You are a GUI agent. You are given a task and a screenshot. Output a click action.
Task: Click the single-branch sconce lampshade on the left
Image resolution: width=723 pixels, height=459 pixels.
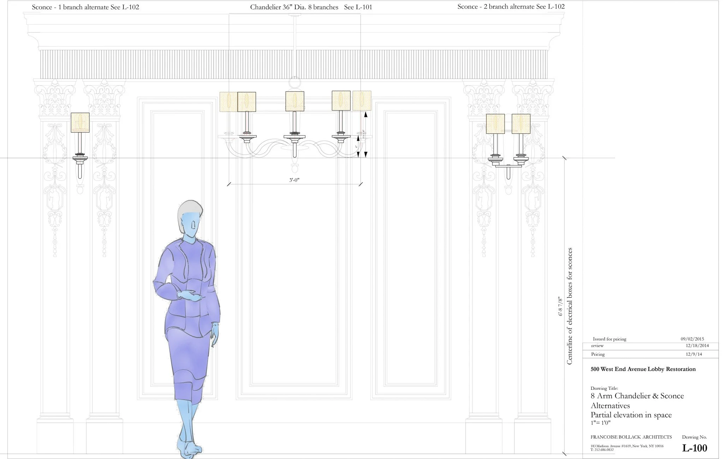[x=80, y=123]
